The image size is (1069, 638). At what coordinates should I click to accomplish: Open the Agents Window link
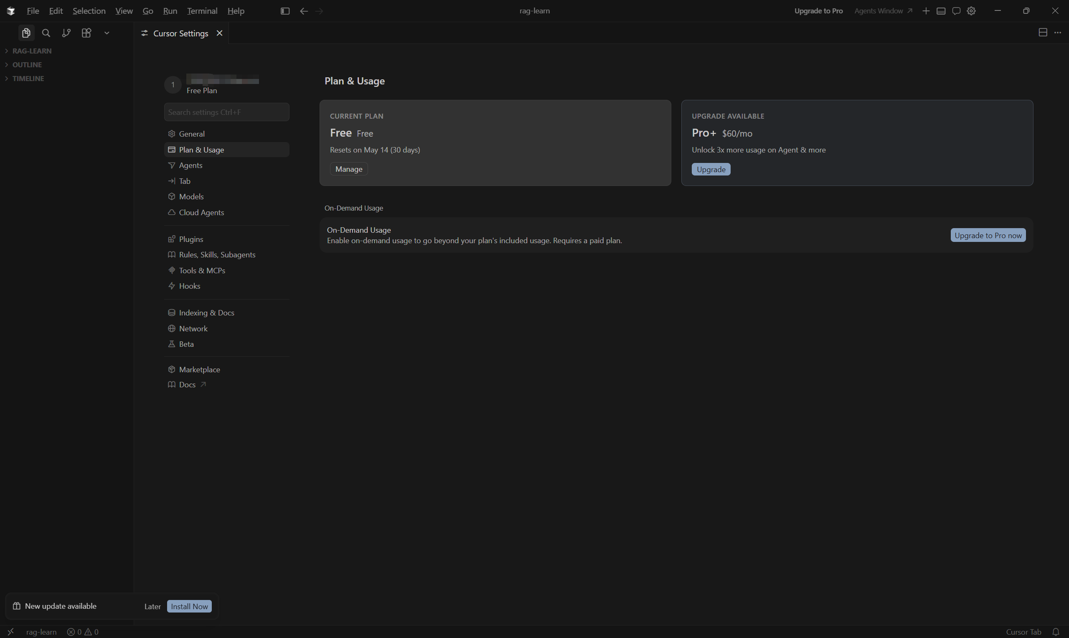click(x=883, y=11)
